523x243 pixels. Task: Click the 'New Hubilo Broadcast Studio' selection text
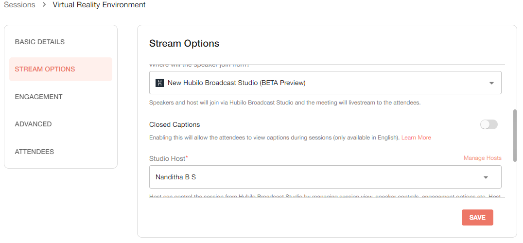[x=236, y=83]
